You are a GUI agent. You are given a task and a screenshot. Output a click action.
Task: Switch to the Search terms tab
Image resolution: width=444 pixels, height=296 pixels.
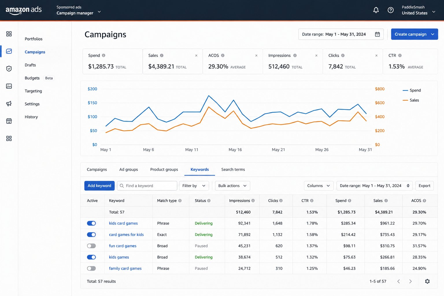click(233, 169)
